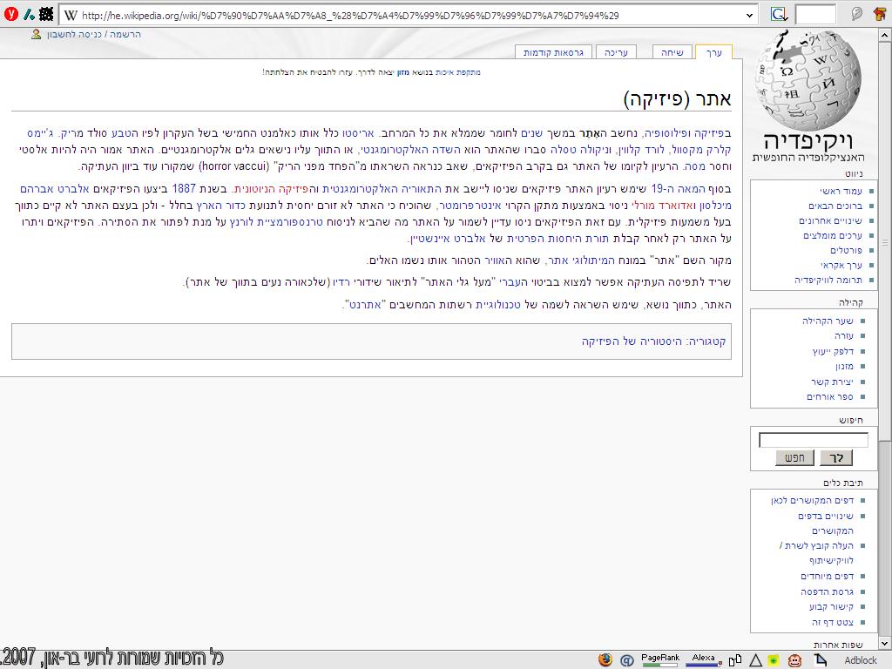Open the פורטלים portals link

tap(846, 250)
